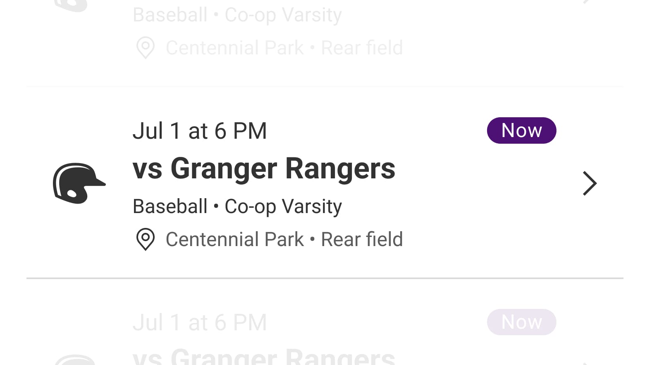Open the Centennial Park Rear field location
Viewport: 650px width, 365px height.
(x=284, y=239)
